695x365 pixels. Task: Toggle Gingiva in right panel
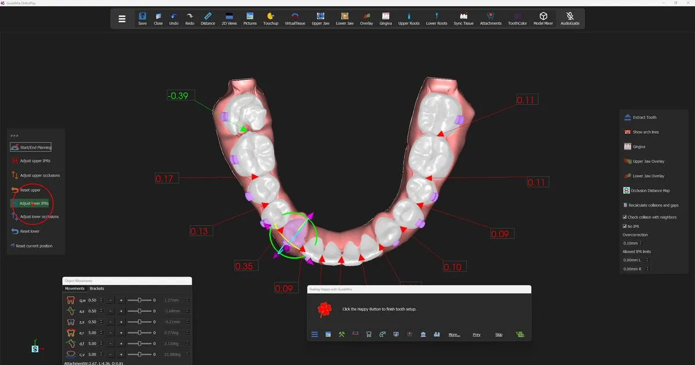tap(634, 147)
